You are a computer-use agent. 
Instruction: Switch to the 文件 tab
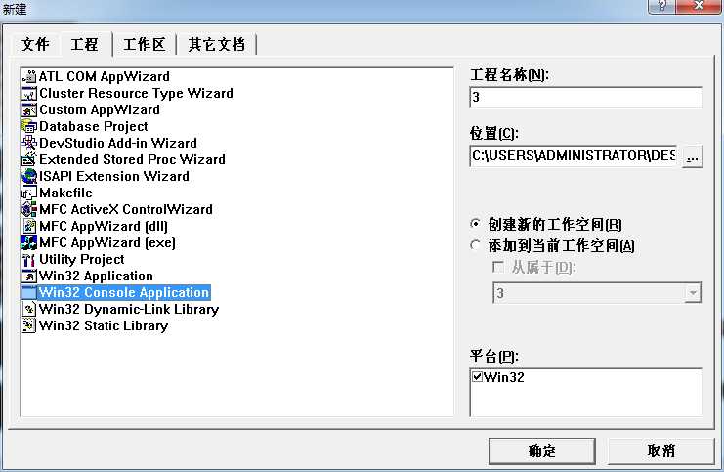pos(35,44)
